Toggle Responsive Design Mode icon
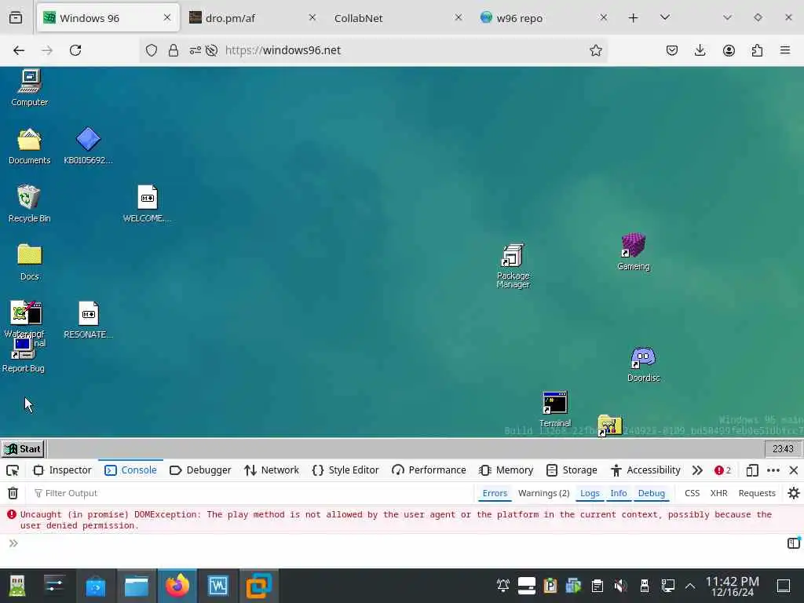 pos(751,470)
